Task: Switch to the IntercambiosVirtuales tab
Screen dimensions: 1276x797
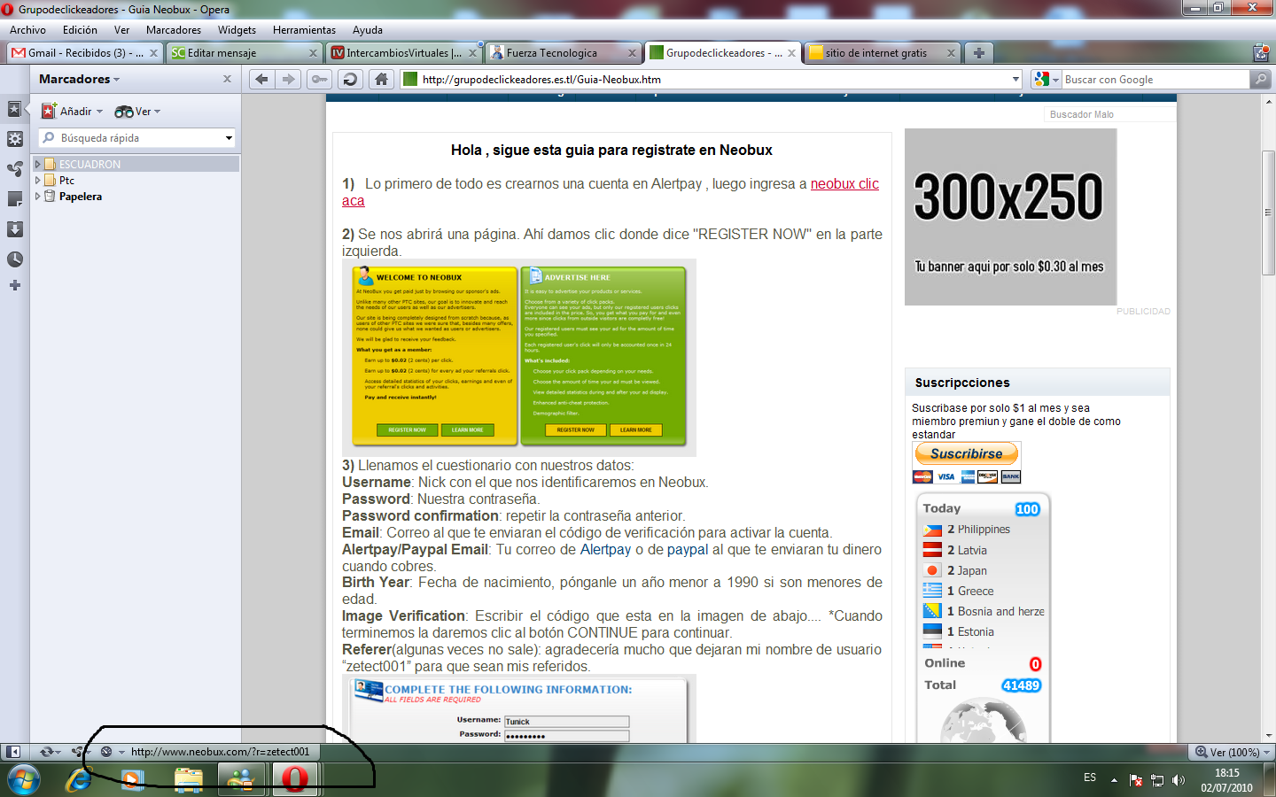Action: (404, 53)
